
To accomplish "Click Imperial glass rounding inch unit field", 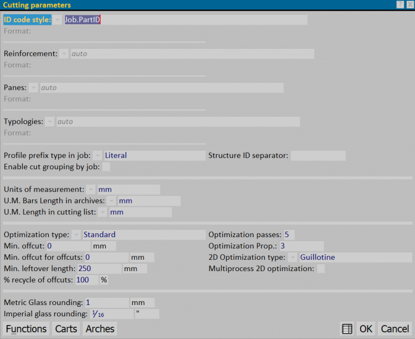I will 147,314.
